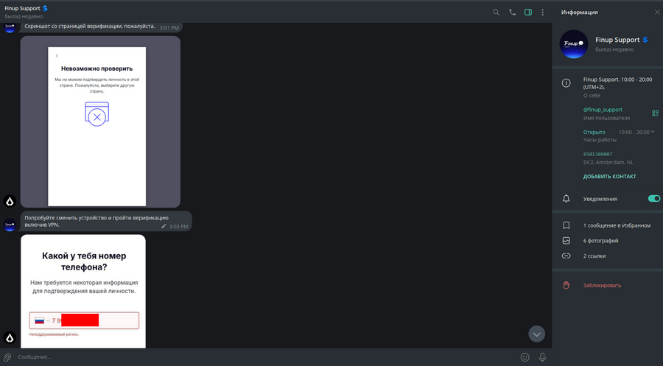Screen dimensions: 663x366
Task: Open the Невозможно проверить screenshot image
Action: pyautogui.click(x=100, y=122)
